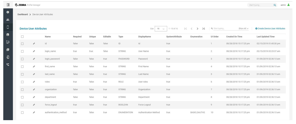Screen dimensions: 296x124
Task: Select the mobile device icon in sidebar
Action: (8, 27)
